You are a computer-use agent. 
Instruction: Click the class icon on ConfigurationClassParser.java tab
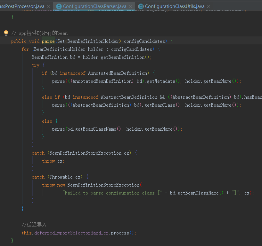pyautogui.click(x=59, y=6)
